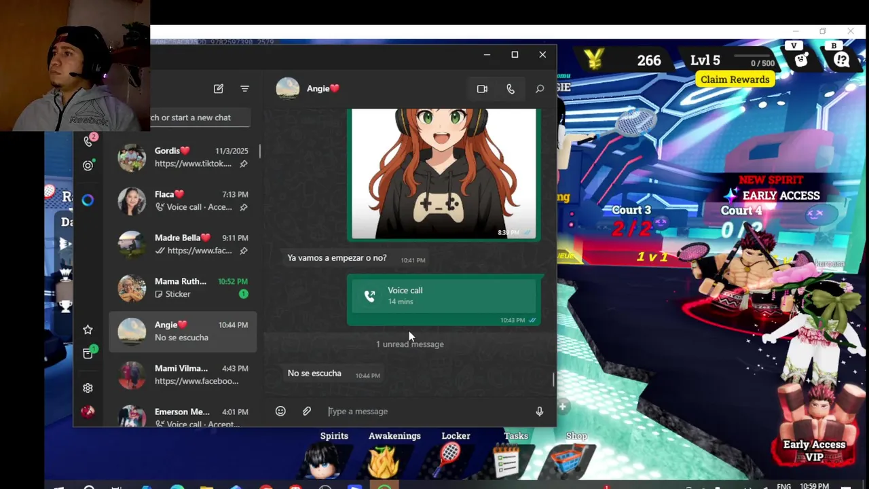Image resolution: width=869 pixels, height=489 pixels.
Task: Open Starred messages star icon
Action: pyautogui.click(x=88, y=329)
